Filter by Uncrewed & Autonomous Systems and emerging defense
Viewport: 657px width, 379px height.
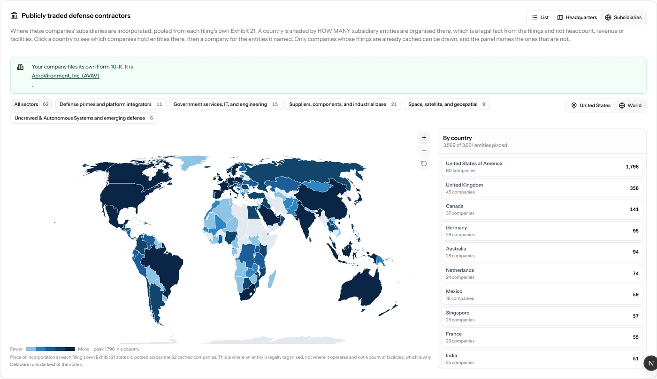84,118
